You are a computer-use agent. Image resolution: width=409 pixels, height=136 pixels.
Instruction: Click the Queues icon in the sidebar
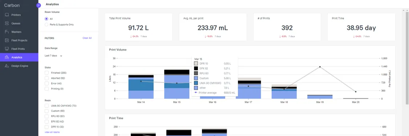(7, 24)
